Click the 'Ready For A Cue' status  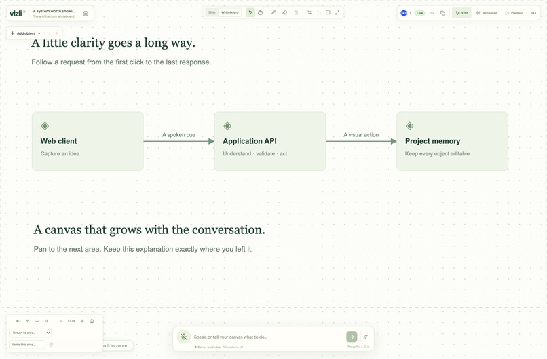(358, 347)
